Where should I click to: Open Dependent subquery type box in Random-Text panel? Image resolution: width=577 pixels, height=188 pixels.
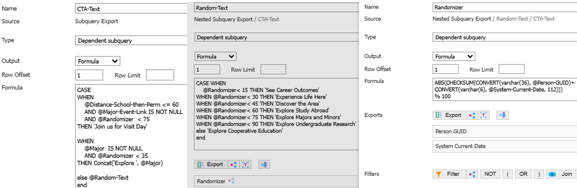click(x=276, y=37)
